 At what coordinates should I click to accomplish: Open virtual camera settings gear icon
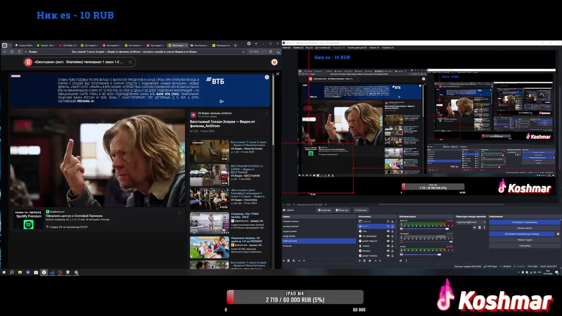(558, 234)
